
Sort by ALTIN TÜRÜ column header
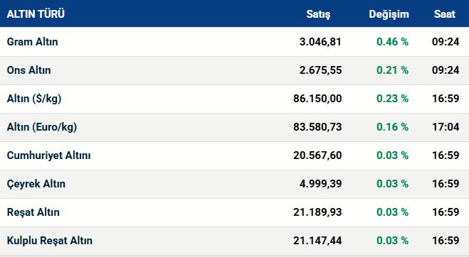click(x=36, y=14)
